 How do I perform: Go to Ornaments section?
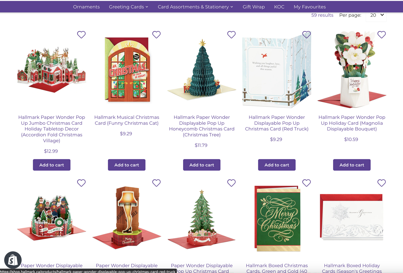(86, 7)
